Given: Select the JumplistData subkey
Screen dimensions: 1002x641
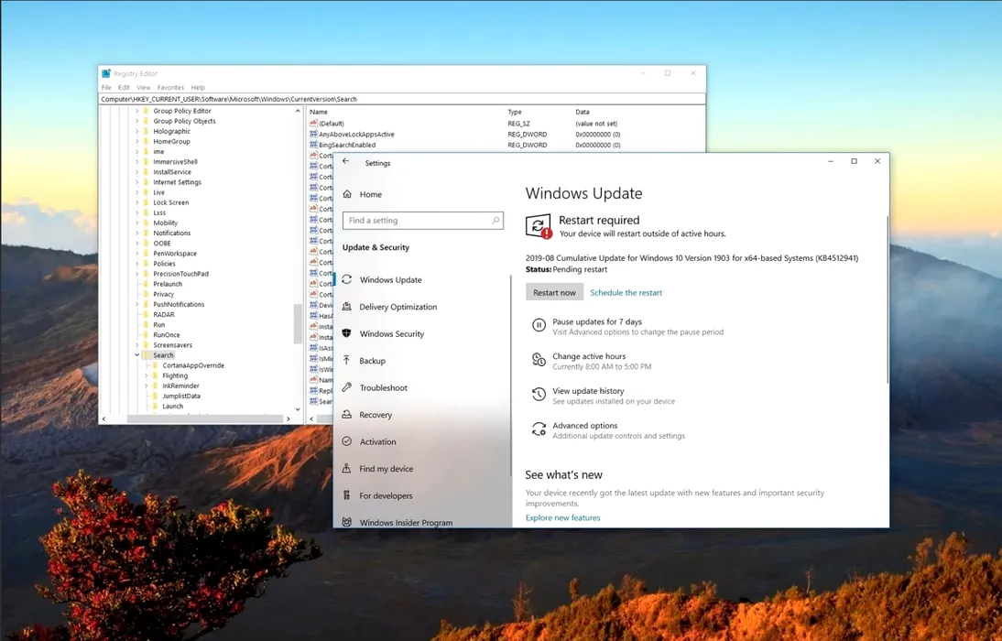Looking at the screenshot, I should click(x=181, y=397).
